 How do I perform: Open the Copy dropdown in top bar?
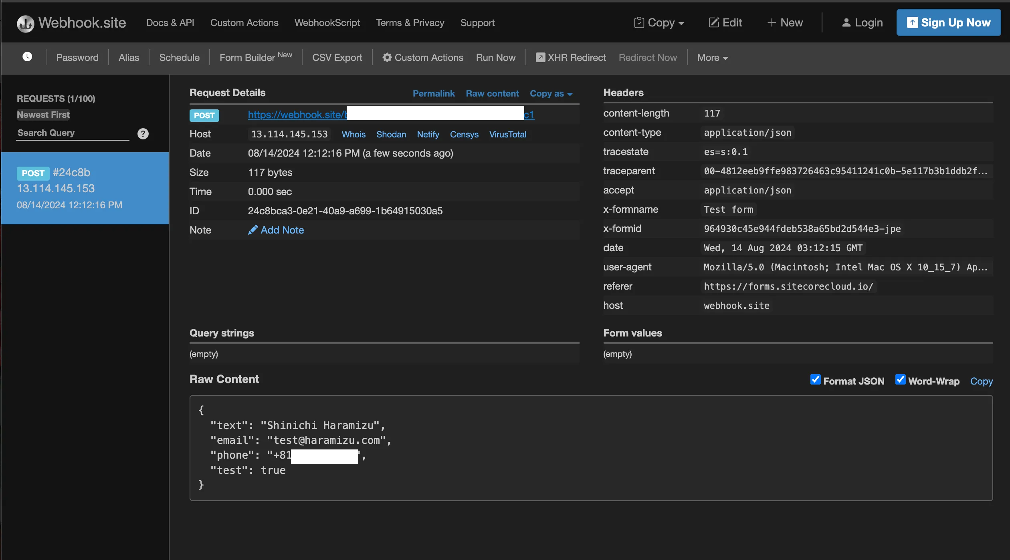coord(659,22)
